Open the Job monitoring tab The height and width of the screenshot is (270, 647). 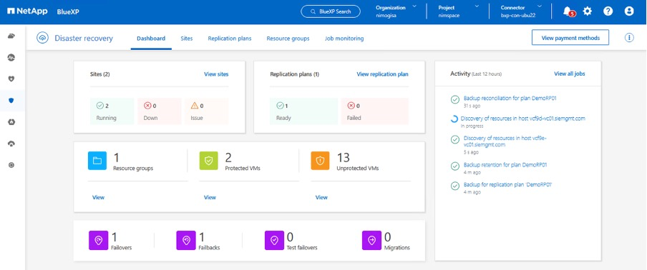pos(344,39)
